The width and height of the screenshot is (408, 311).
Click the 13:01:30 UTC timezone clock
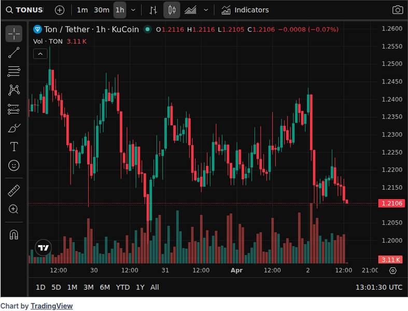click(379, 287)
